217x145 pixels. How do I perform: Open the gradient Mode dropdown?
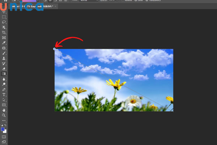pyautogui.click(x=89, y=1)
